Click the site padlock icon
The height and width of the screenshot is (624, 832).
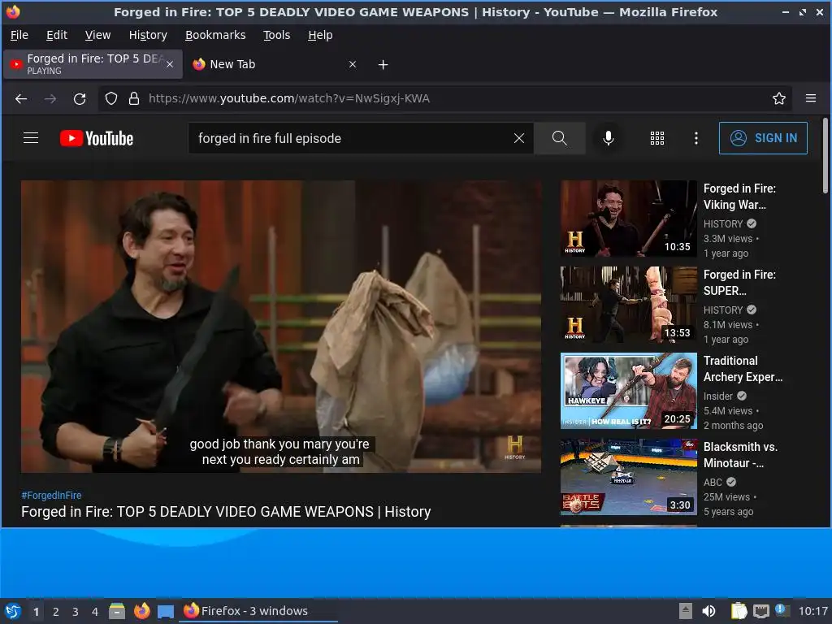[x=134, y=98]
